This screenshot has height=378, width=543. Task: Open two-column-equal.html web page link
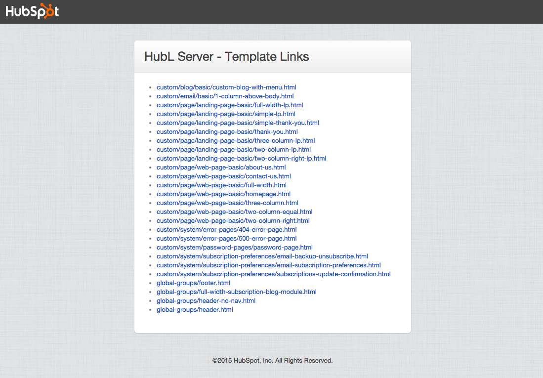(x=235, y=211)
